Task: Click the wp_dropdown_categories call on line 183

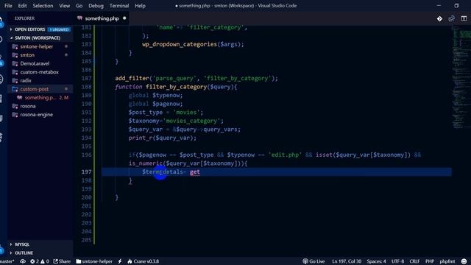Action: click(x=193, y=44)
